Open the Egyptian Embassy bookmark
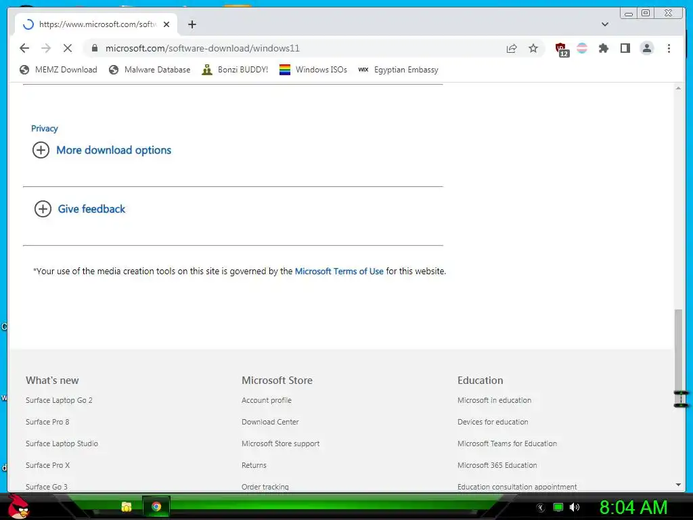Screen dimensions: 693x520 398,70
